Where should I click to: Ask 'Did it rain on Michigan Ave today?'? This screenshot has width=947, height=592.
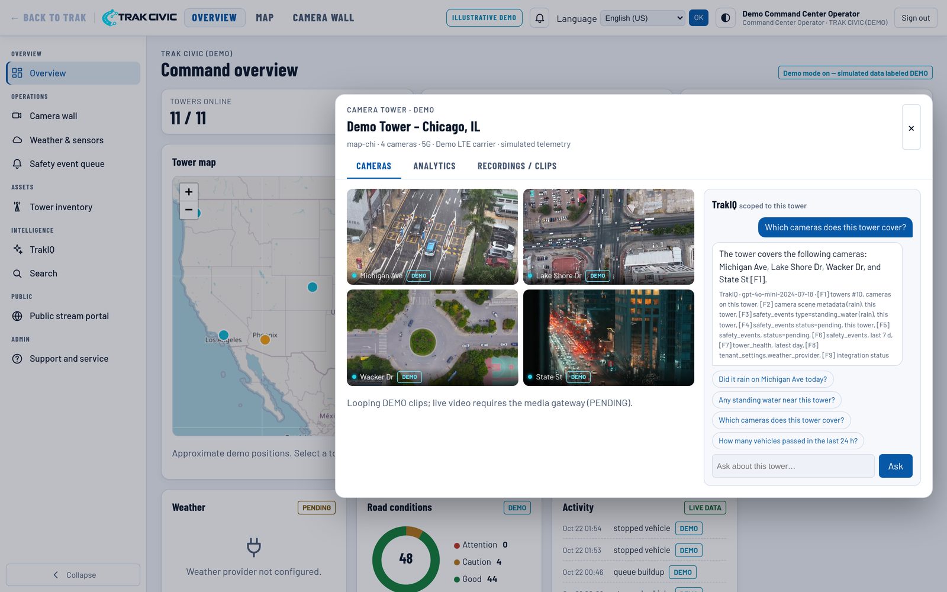(x=772, y=379)
